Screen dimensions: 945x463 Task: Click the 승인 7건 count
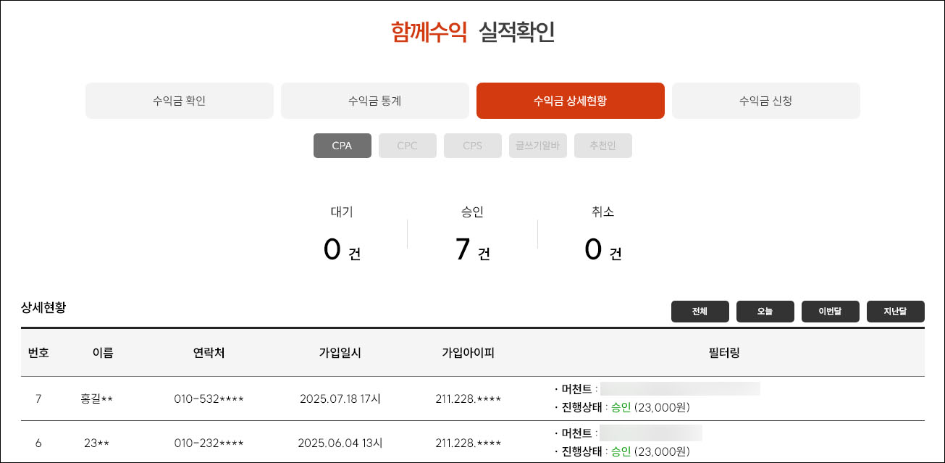click(x=472, y=250)
